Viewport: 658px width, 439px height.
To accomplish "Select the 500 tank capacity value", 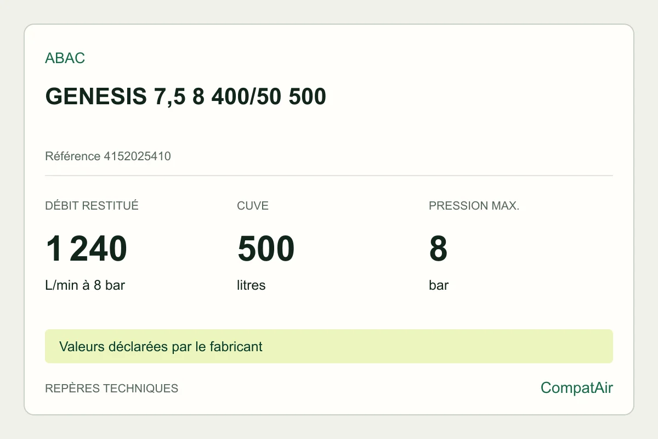I will (x=266, y=249).
